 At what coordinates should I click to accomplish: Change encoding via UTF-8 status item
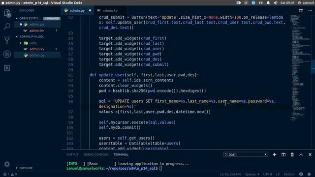pos(267,174)
